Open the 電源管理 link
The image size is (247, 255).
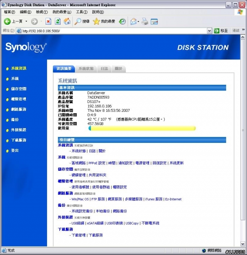click(x=142, y=163)
